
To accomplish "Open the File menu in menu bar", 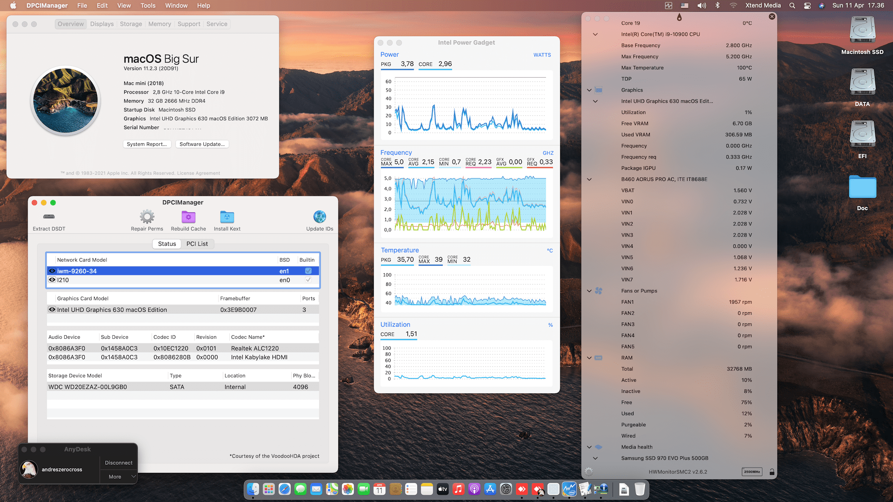I will pyautogui.click(x=82, y=6).
